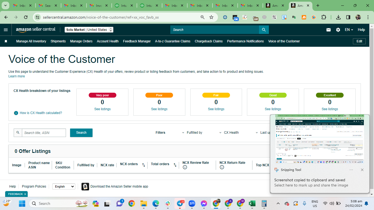Screen dimensions: 374x210
Task: Open Manage Orders menu item
Action: (x=81, y=41)
